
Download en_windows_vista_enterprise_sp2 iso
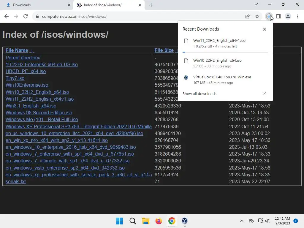pos(65,168)
